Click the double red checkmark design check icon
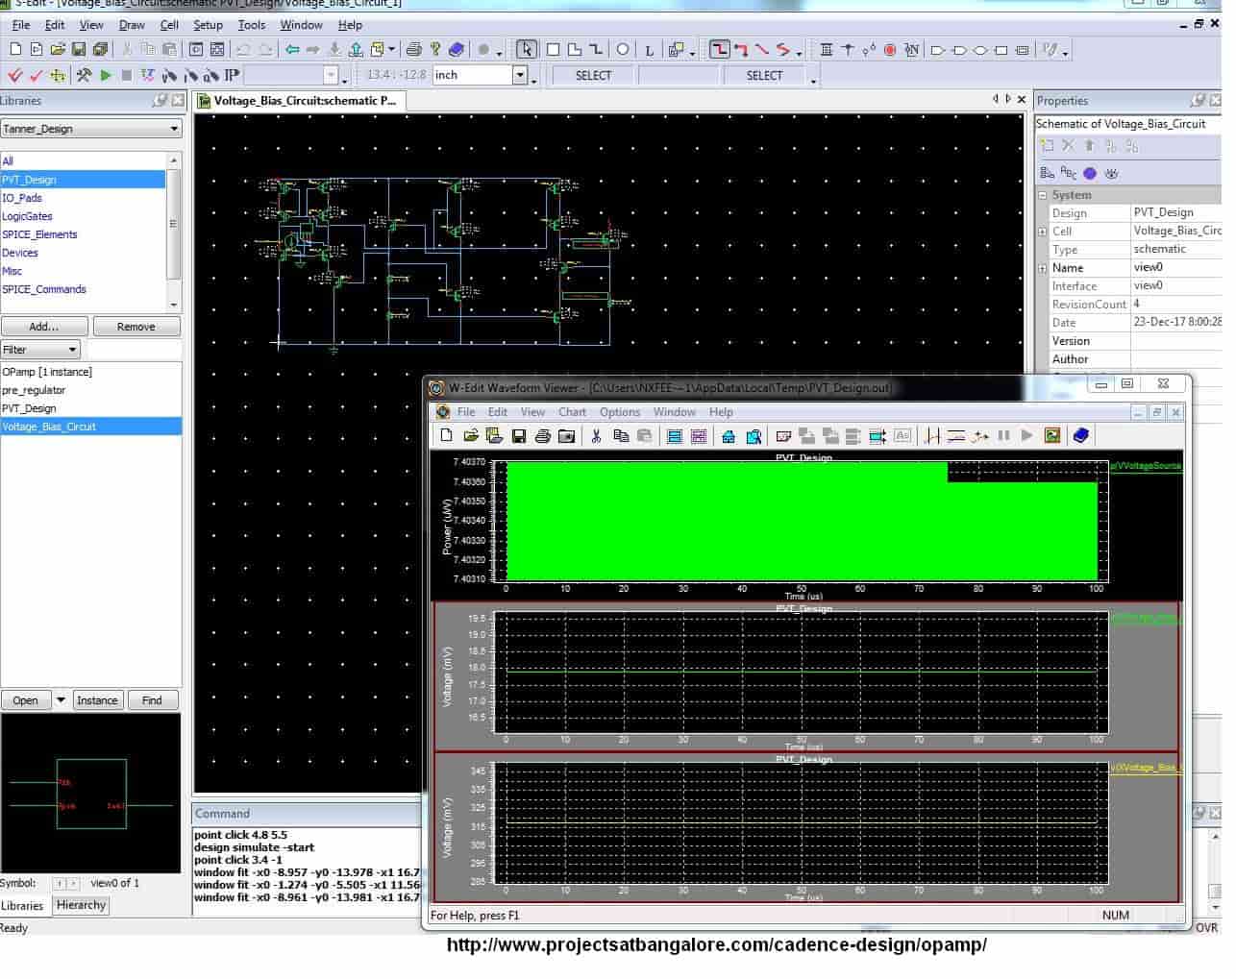The height and width of the screenshot is (979, 1236). 14,74
